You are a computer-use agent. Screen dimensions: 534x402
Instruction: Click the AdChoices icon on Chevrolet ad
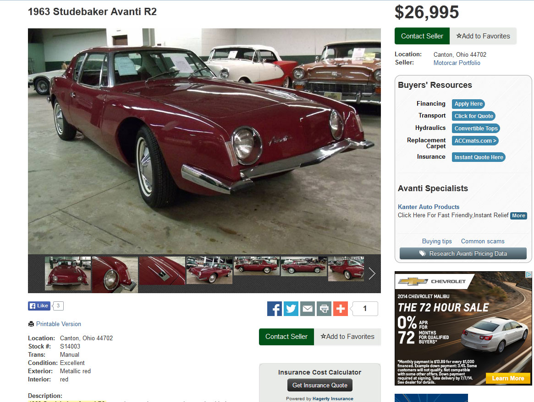pyautogui.click(x=528, y=274)
